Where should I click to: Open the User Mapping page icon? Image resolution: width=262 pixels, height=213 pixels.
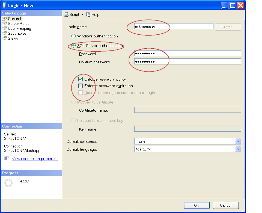click(x=4, y=28)
